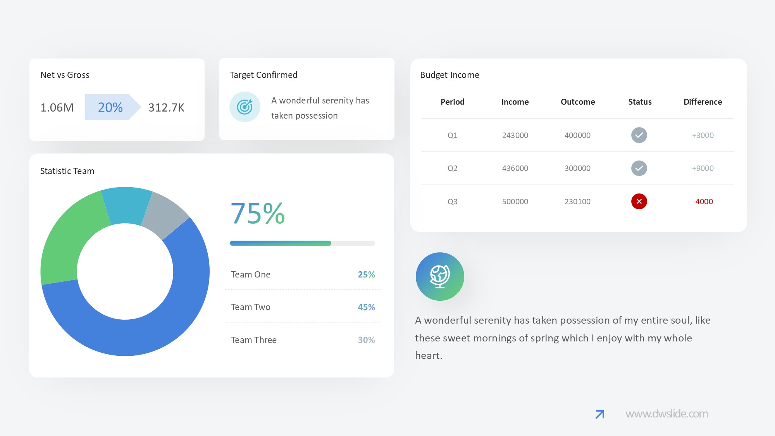Click the red X status for Q3
This screenshot has width=775, height=436.
point(639,202)
